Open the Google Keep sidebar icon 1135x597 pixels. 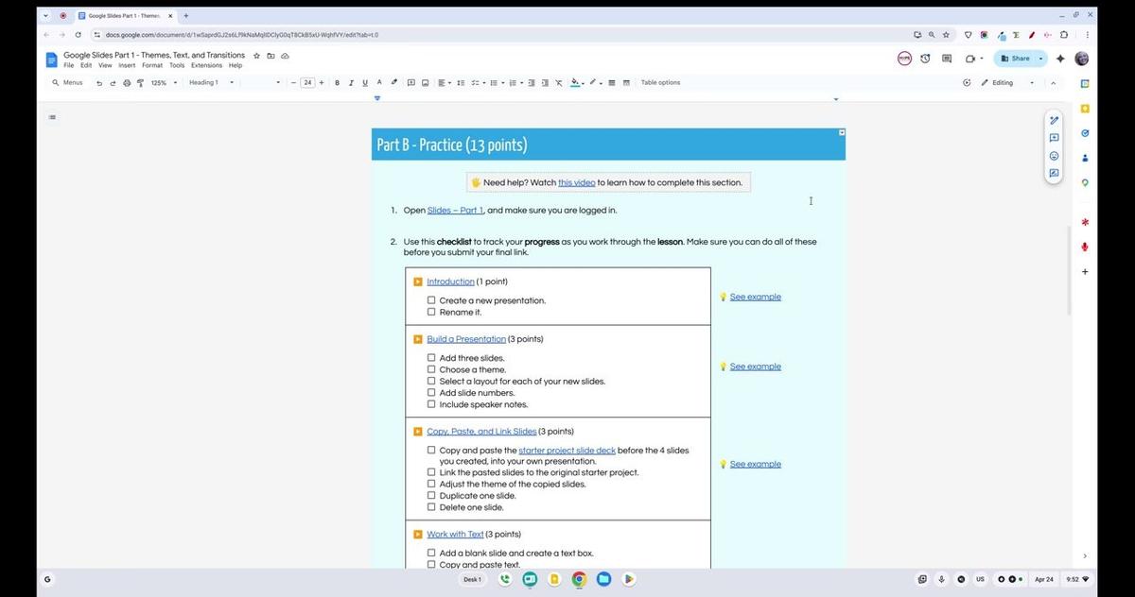pyautogui.click(x=1085, y=109)
